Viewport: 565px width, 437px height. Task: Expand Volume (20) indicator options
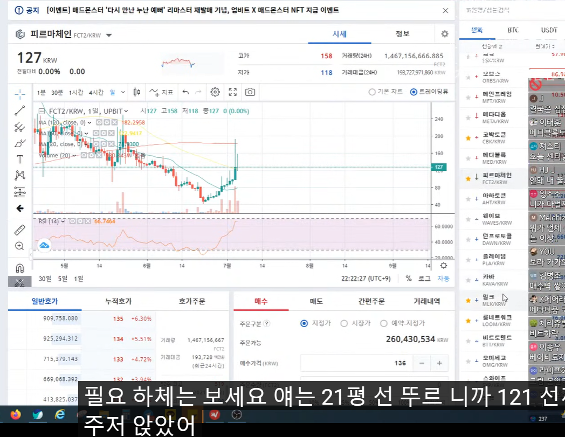pyautogui.click(x=74, y=155)
